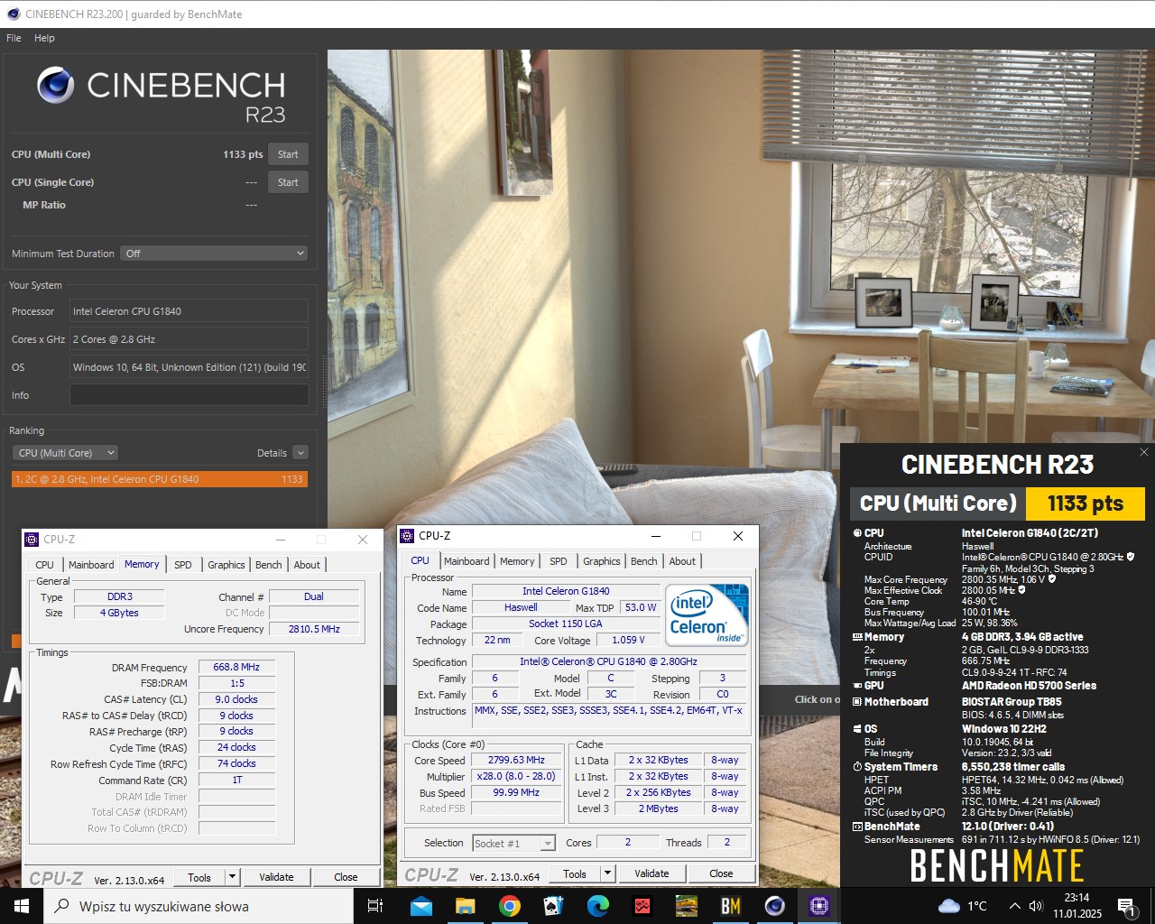The width and height of the screenshot is (1155, 924).
Task: Click the CPU section icon in BenchMate panel
Action: 857,533
